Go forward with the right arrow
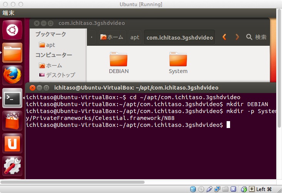 click(237, 37)
